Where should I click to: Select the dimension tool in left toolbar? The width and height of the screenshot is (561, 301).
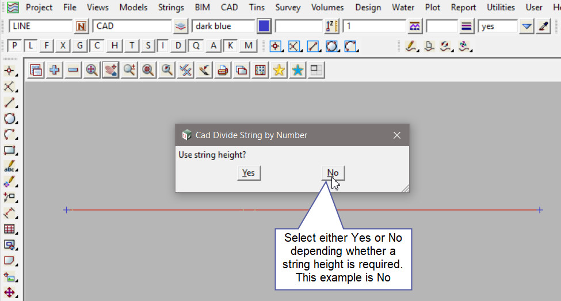pyautogui.click(x=10, y=213)
